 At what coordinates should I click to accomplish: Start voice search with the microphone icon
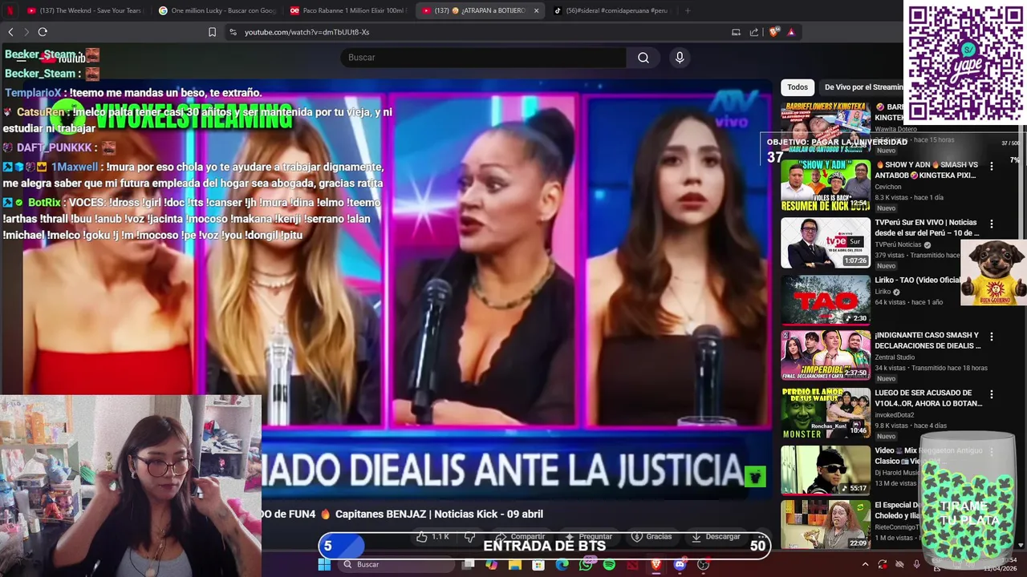[680, 58]
